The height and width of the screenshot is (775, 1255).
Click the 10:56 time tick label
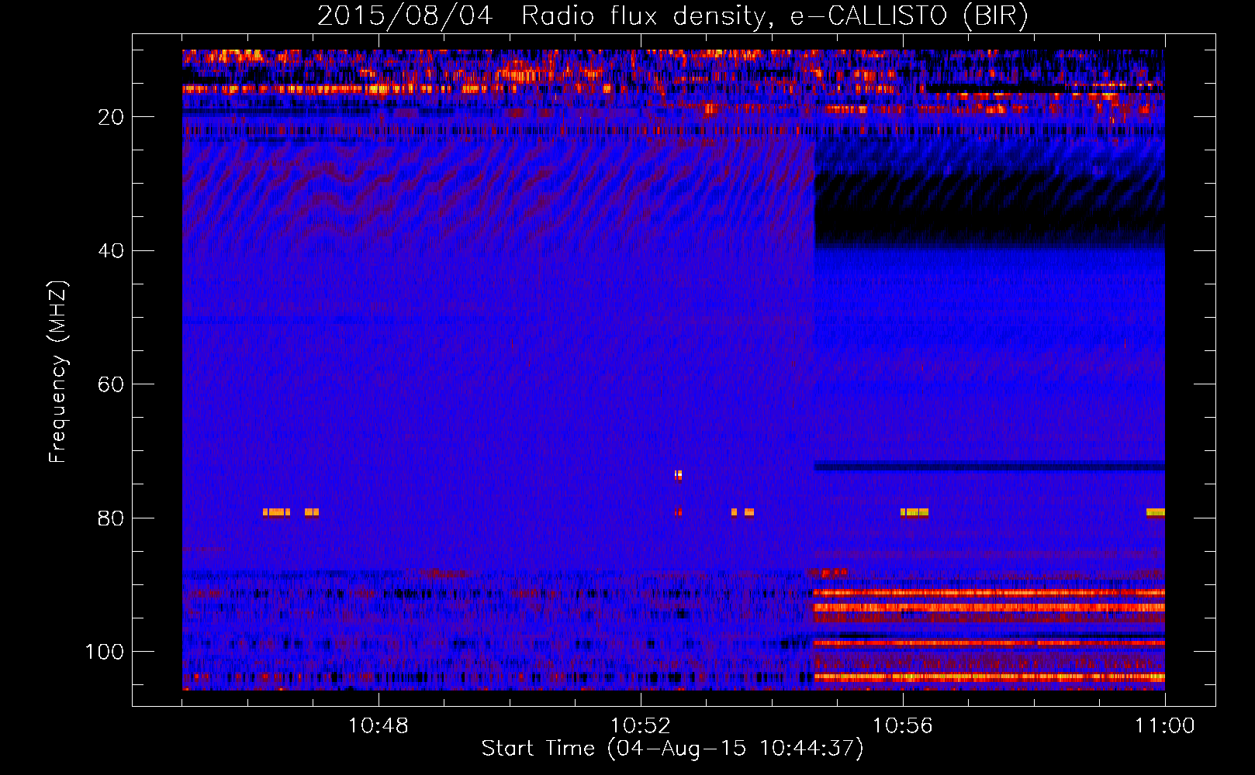[x=903, y=726]
